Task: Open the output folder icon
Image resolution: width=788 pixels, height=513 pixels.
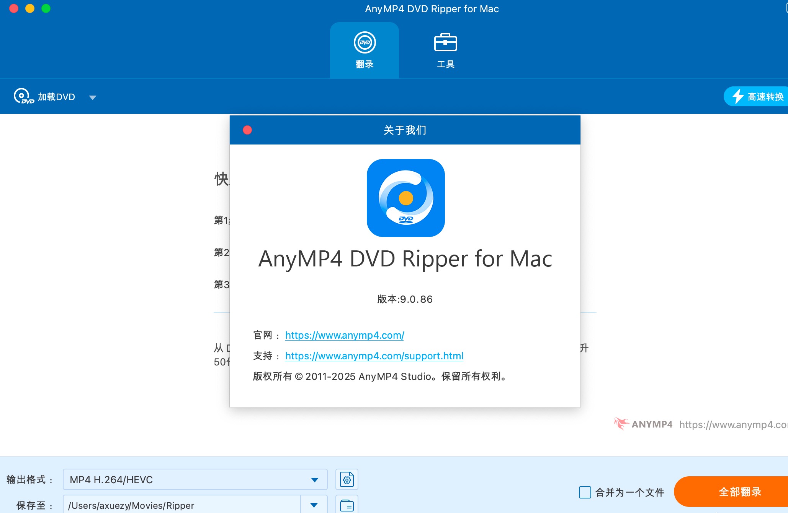Action: coord(347,505)
